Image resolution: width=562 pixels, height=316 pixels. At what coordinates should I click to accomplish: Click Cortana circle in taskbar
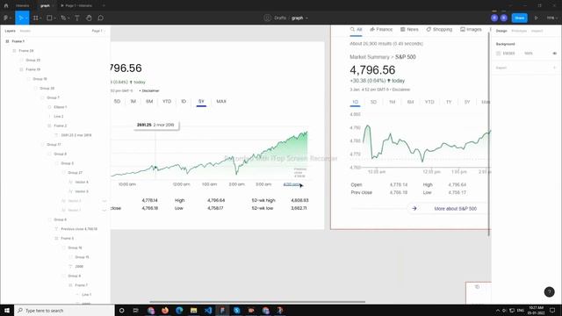(121, 310)
